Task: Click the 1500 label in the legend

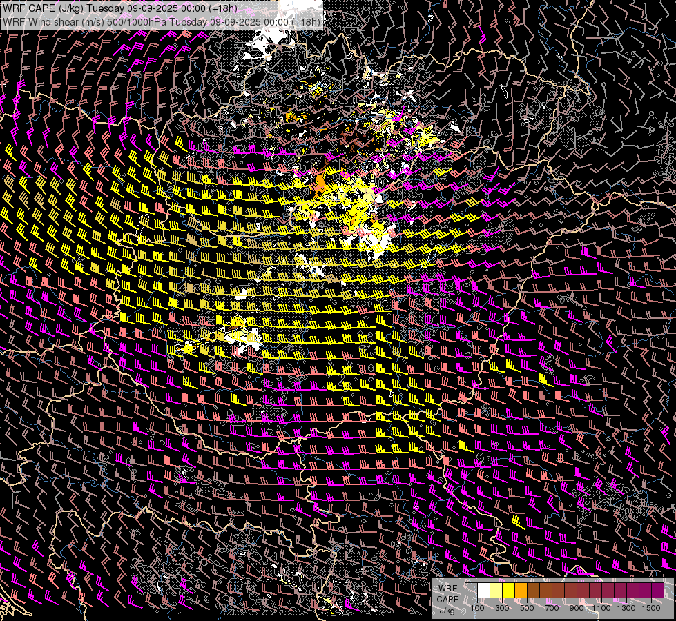Action: click(x=651, y=608)
